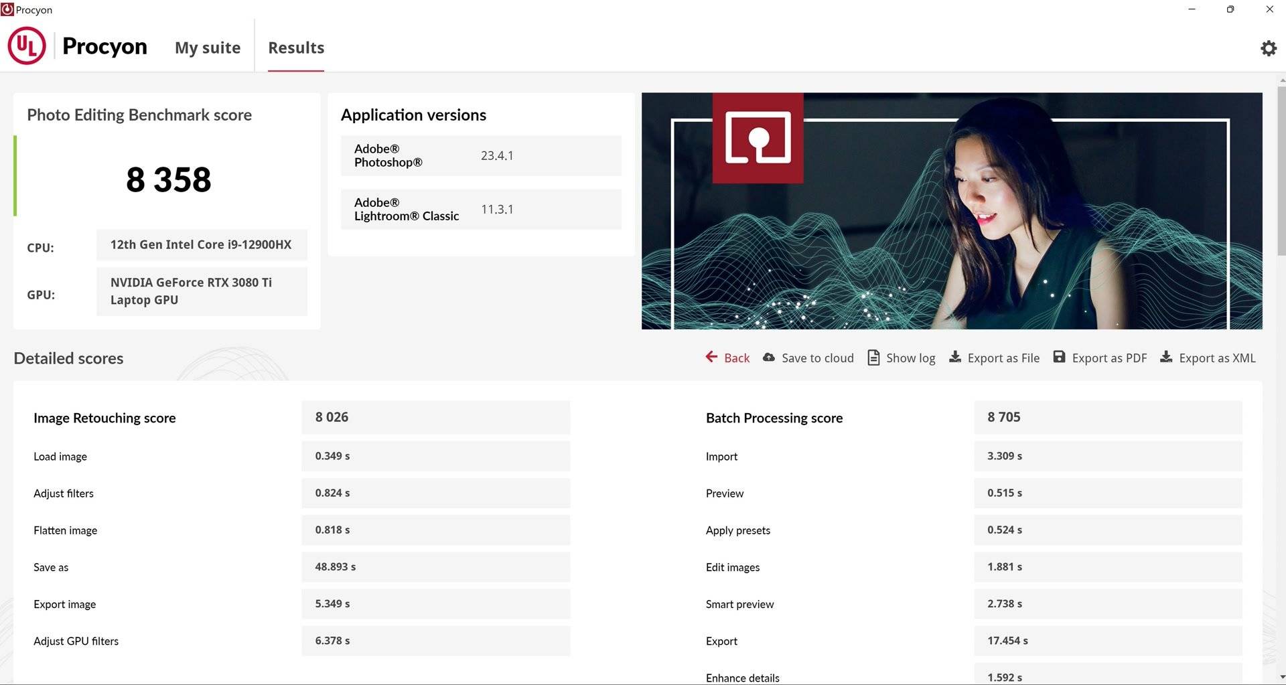Go back using the Back link

[737, 358]
